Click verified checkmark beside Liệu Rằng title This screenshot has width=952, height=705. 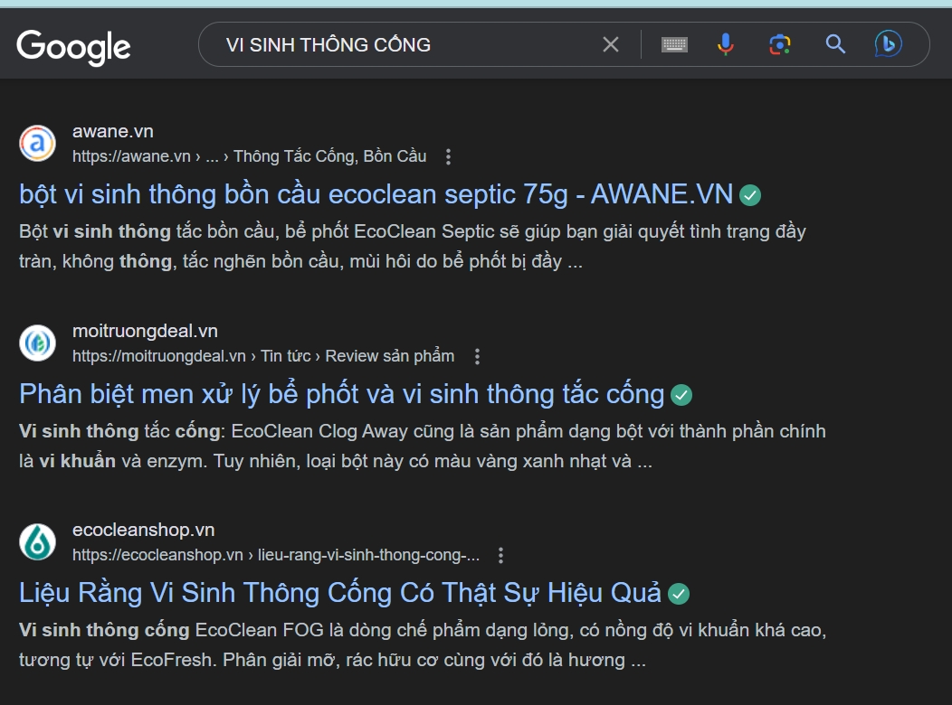click(679, 594)
